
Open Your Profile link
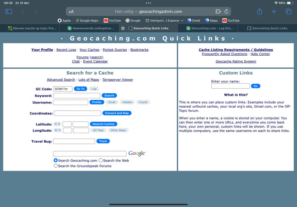tap(42, 50)
